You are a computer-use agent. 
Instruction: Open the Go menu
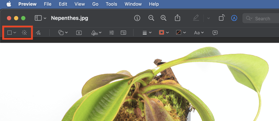(95, 4)
